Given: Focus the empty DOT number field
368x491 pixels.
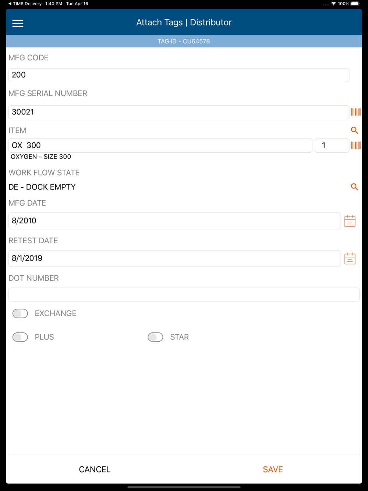Looking at the screenshot, I should (x=184, y=294).
